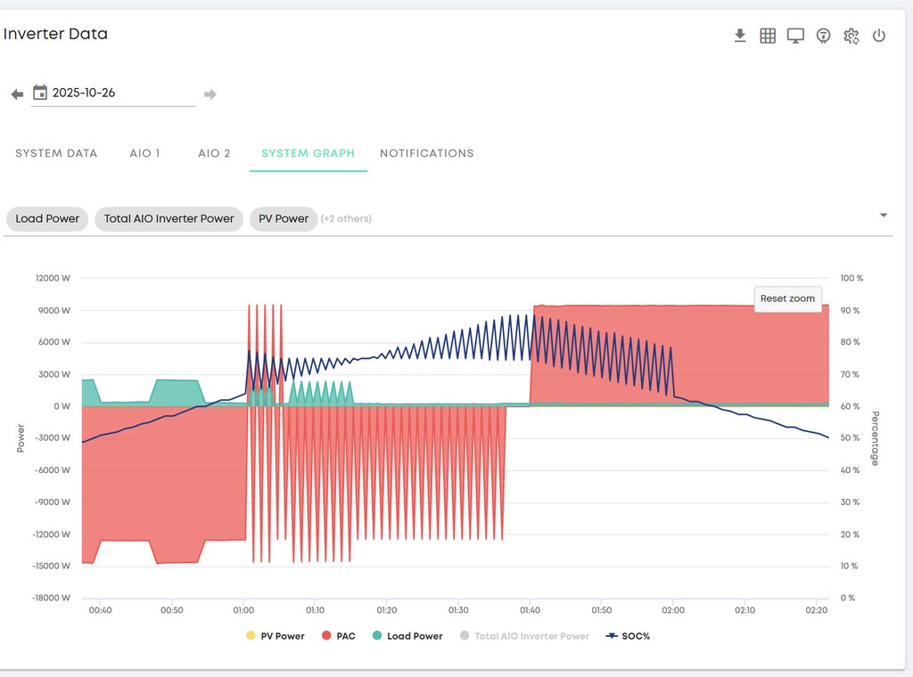Click the tariff badge icon
The width and height of the screenshot is (913, 677).
click(x=824, y=36)
